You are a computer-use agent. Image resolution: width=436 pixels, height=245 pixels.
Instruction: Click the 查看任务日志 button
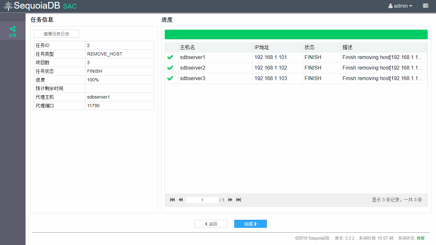point(56,34)
